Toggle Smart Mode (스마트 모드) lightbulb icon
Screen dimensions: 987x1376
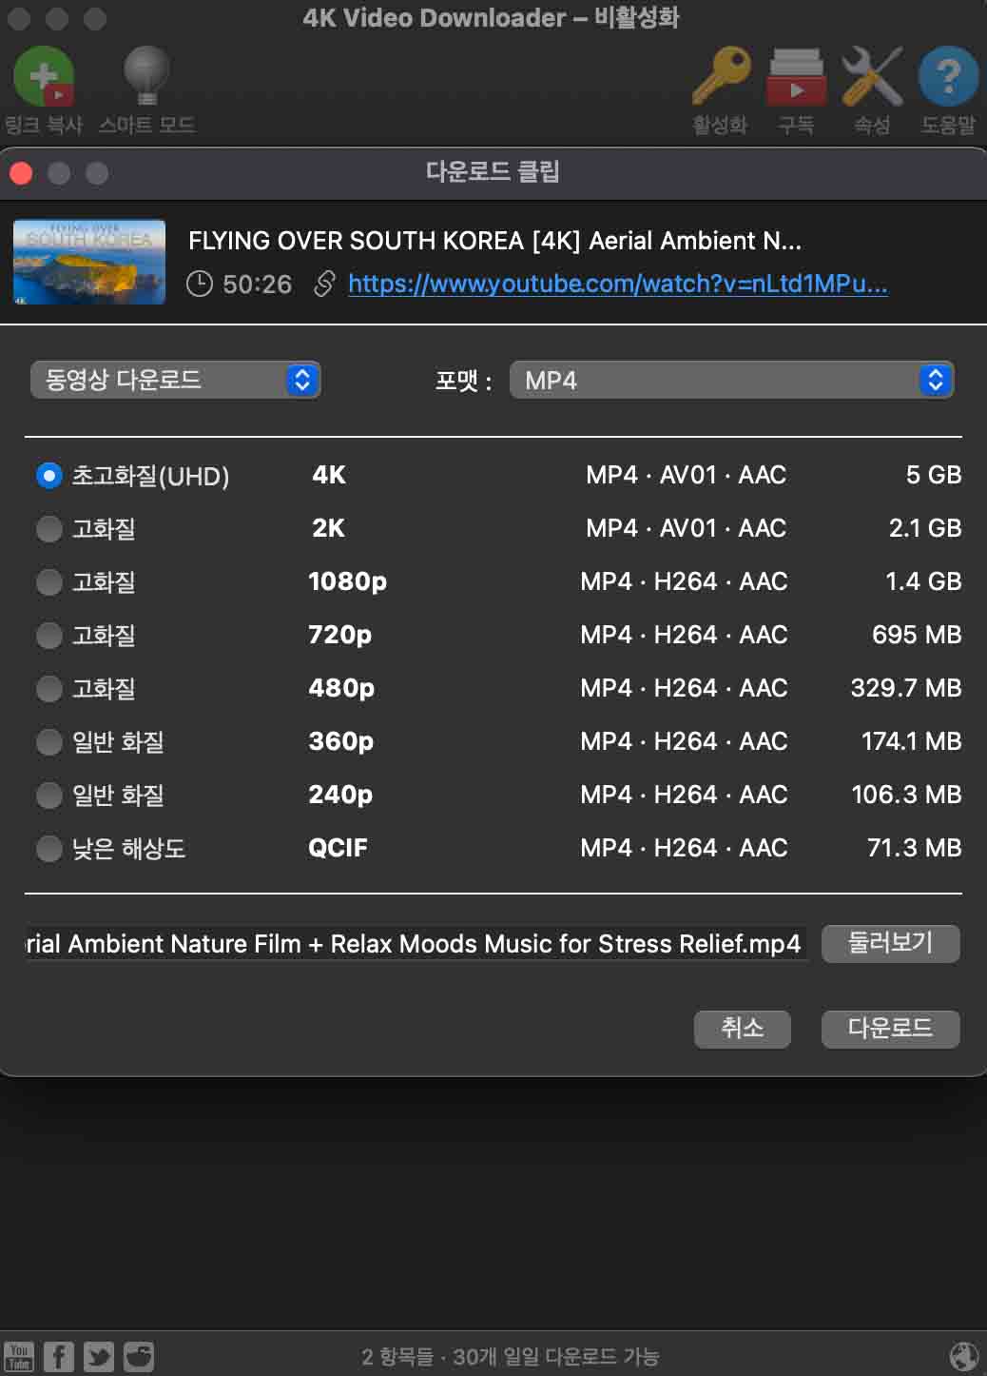point(146,76)
